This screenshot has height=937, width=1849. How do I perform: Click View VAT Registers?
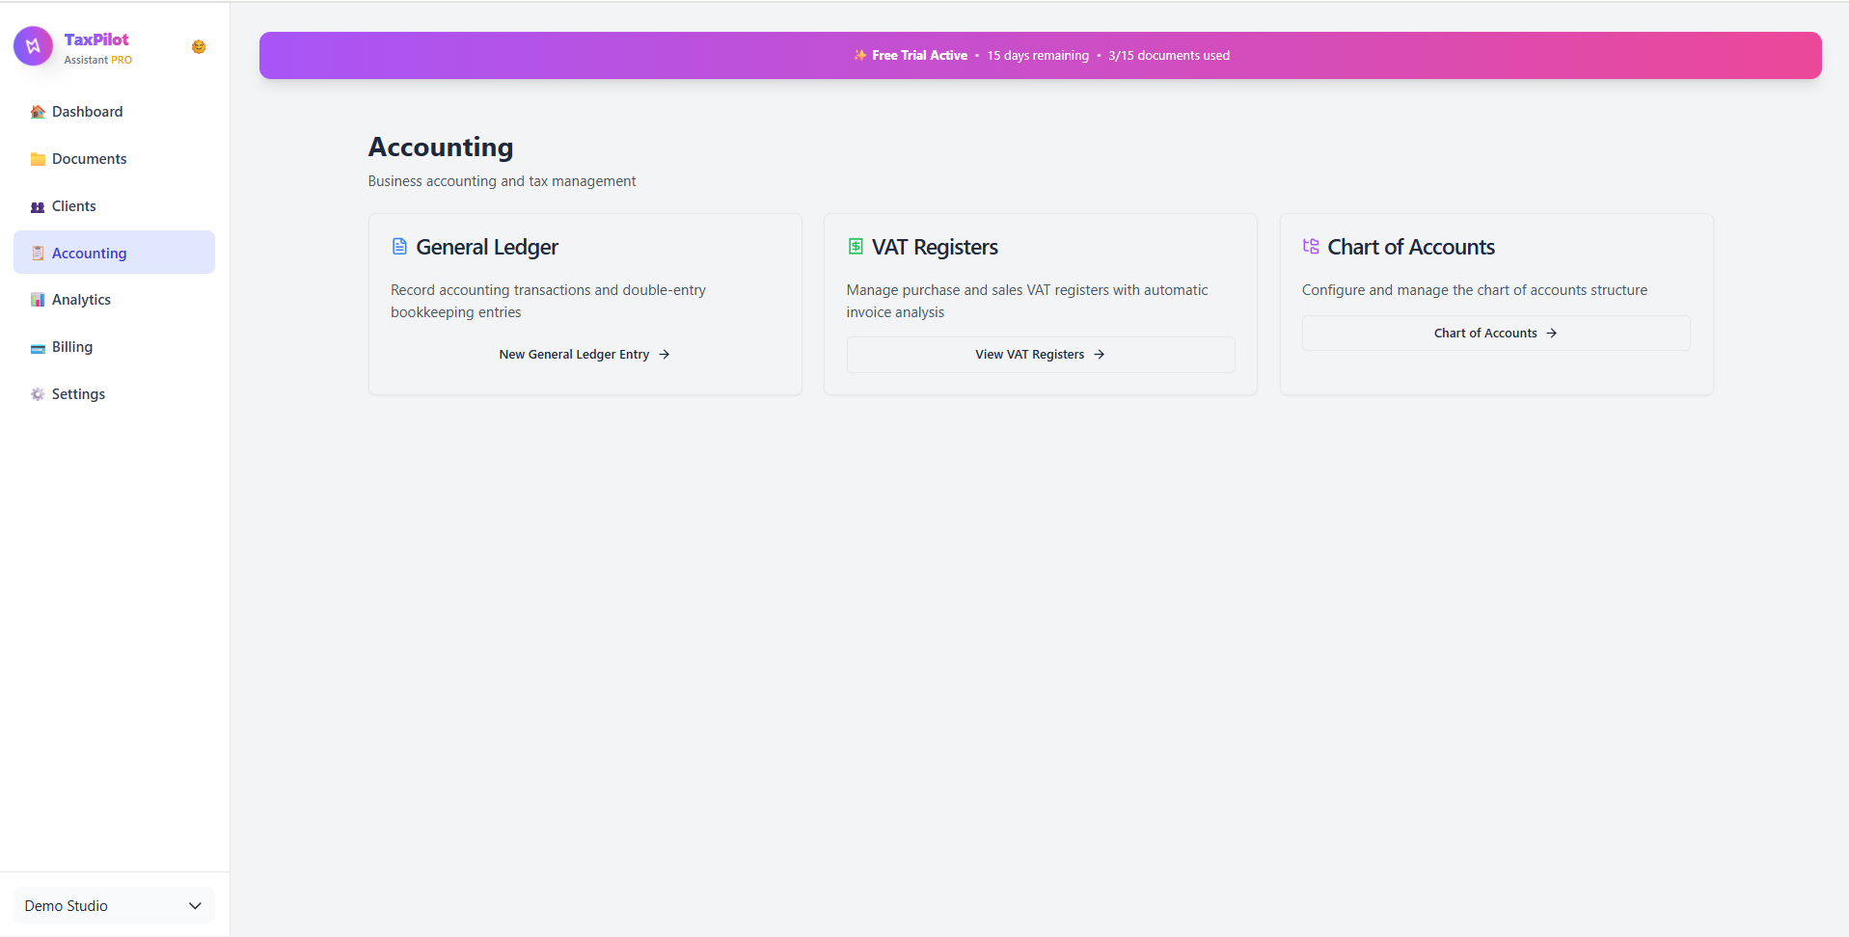coord(1040,354)
